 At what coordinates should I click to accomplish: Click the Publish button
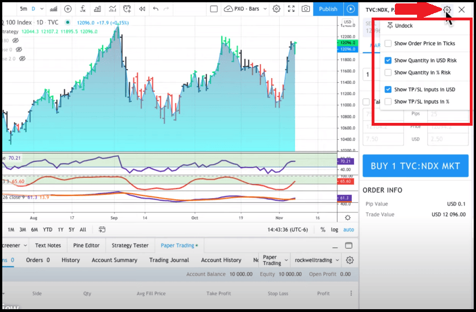point(328,9)
